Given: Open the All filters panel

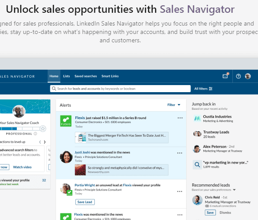Looking at the screenshot, I should 203,89.
